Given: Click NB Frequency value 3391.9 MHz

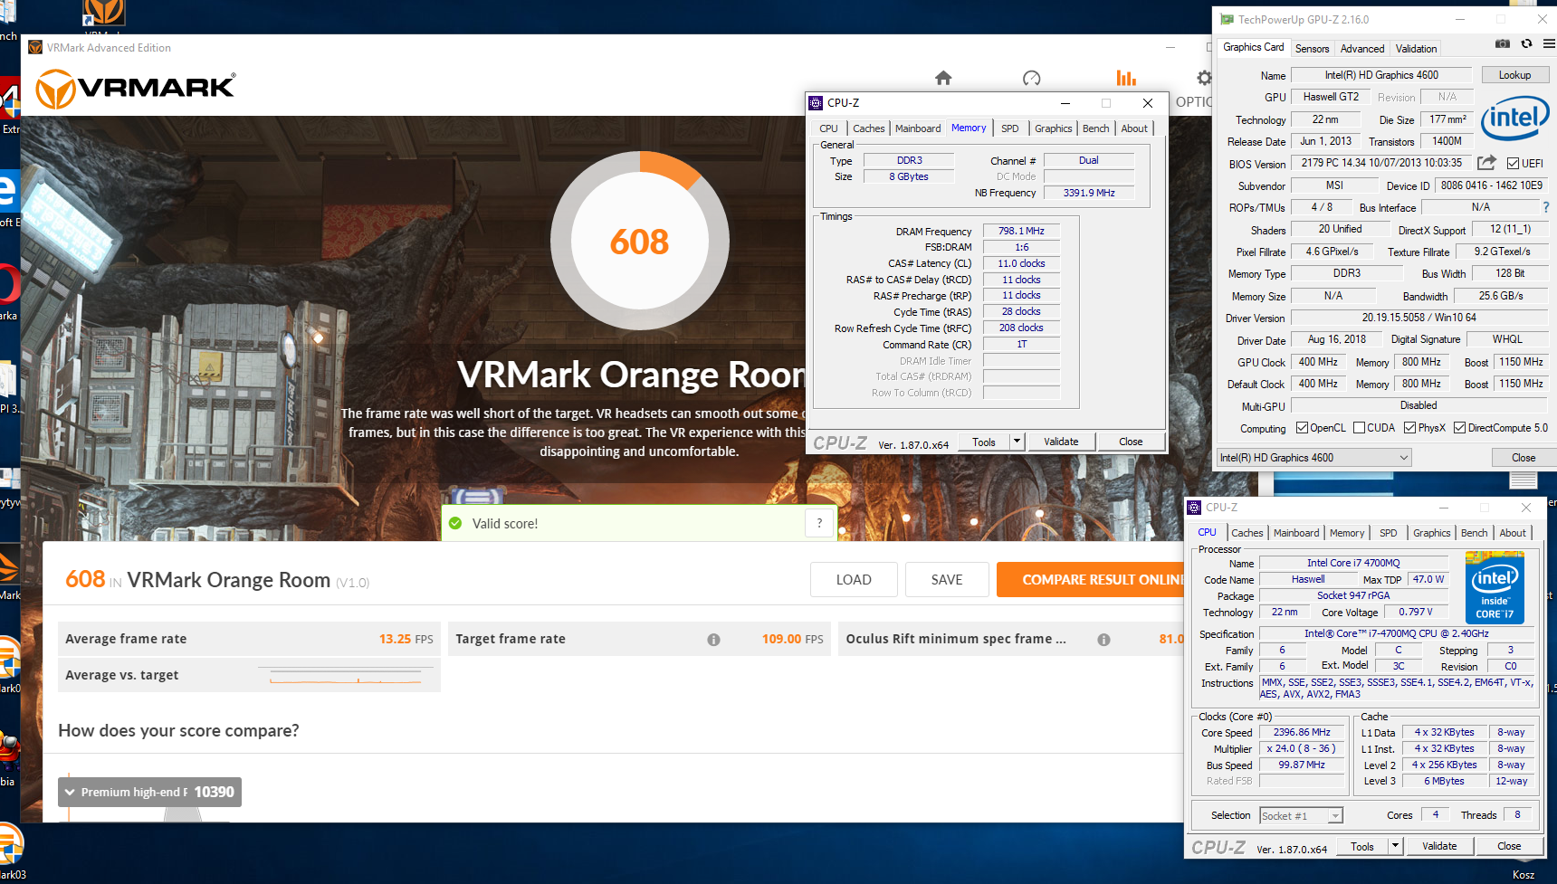Looking at the screenshot, I should (x=1088, y=193).
